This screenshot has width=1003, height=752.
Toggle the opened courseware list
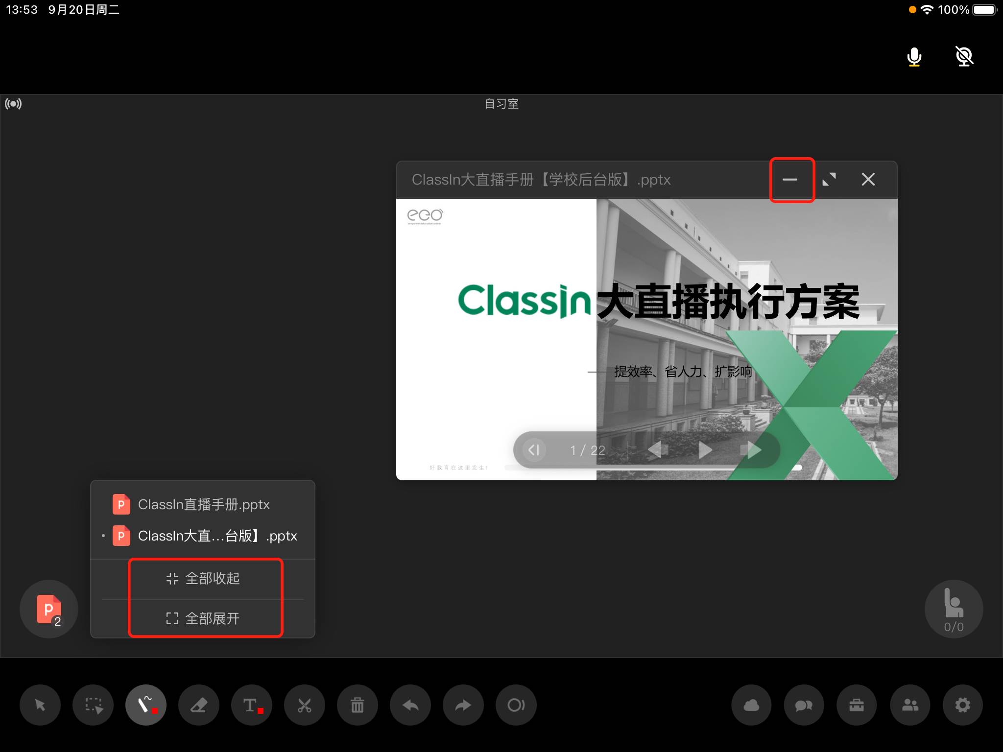click(49, 609)
